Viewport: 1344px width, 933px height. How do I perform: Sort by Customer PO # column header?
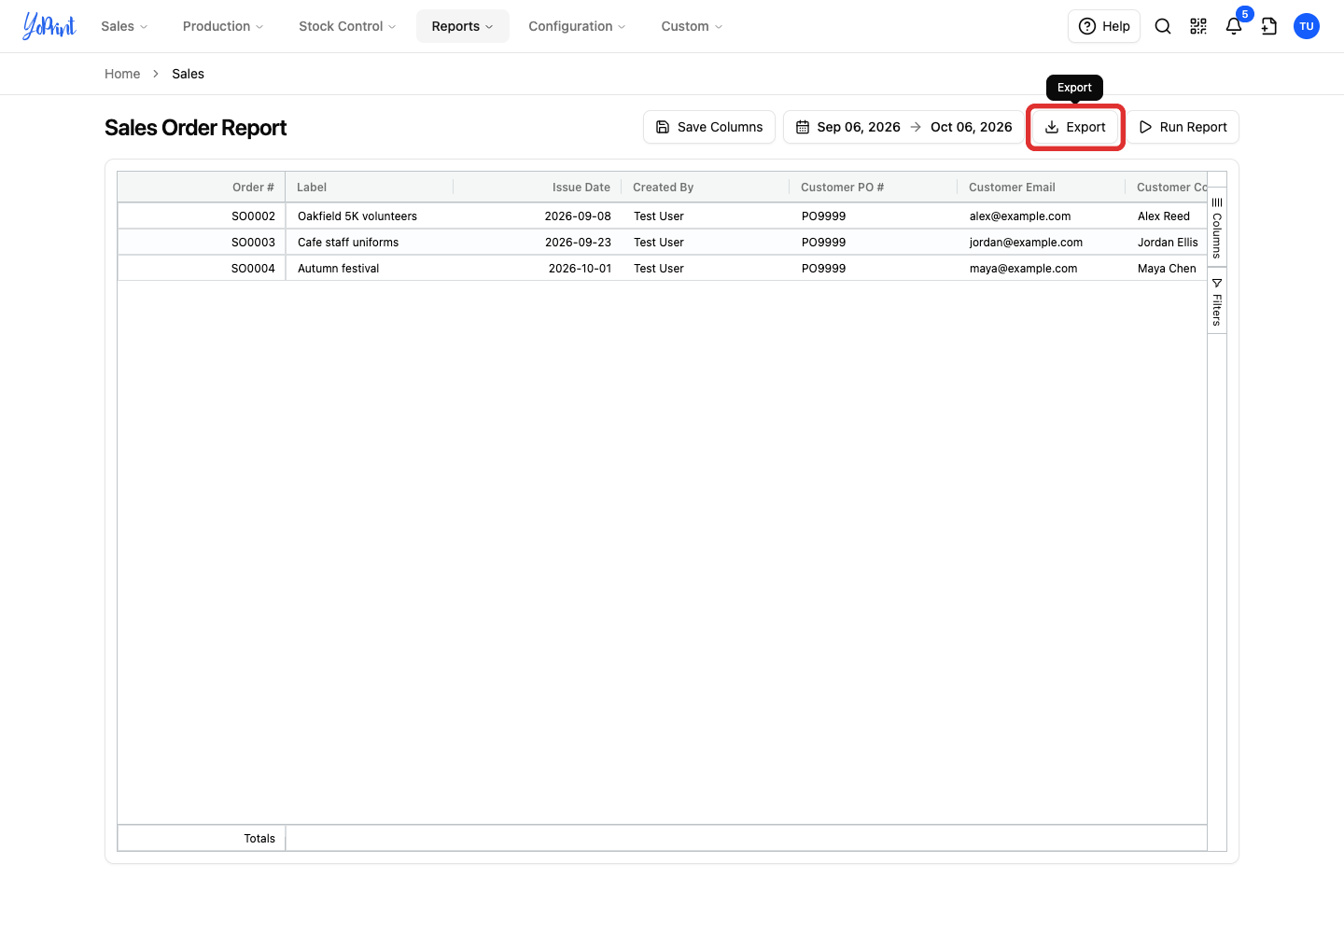[874, 188]
